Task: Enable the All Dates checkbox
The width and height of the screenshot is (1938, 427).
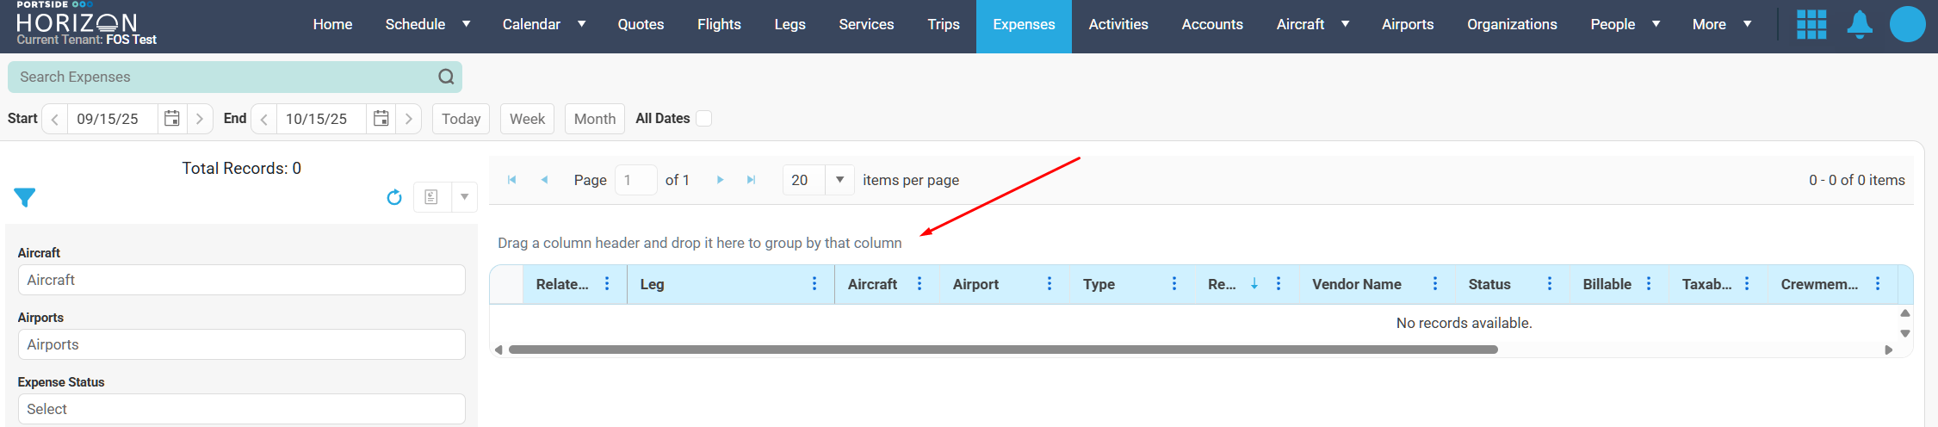Action: pos(703,119)
